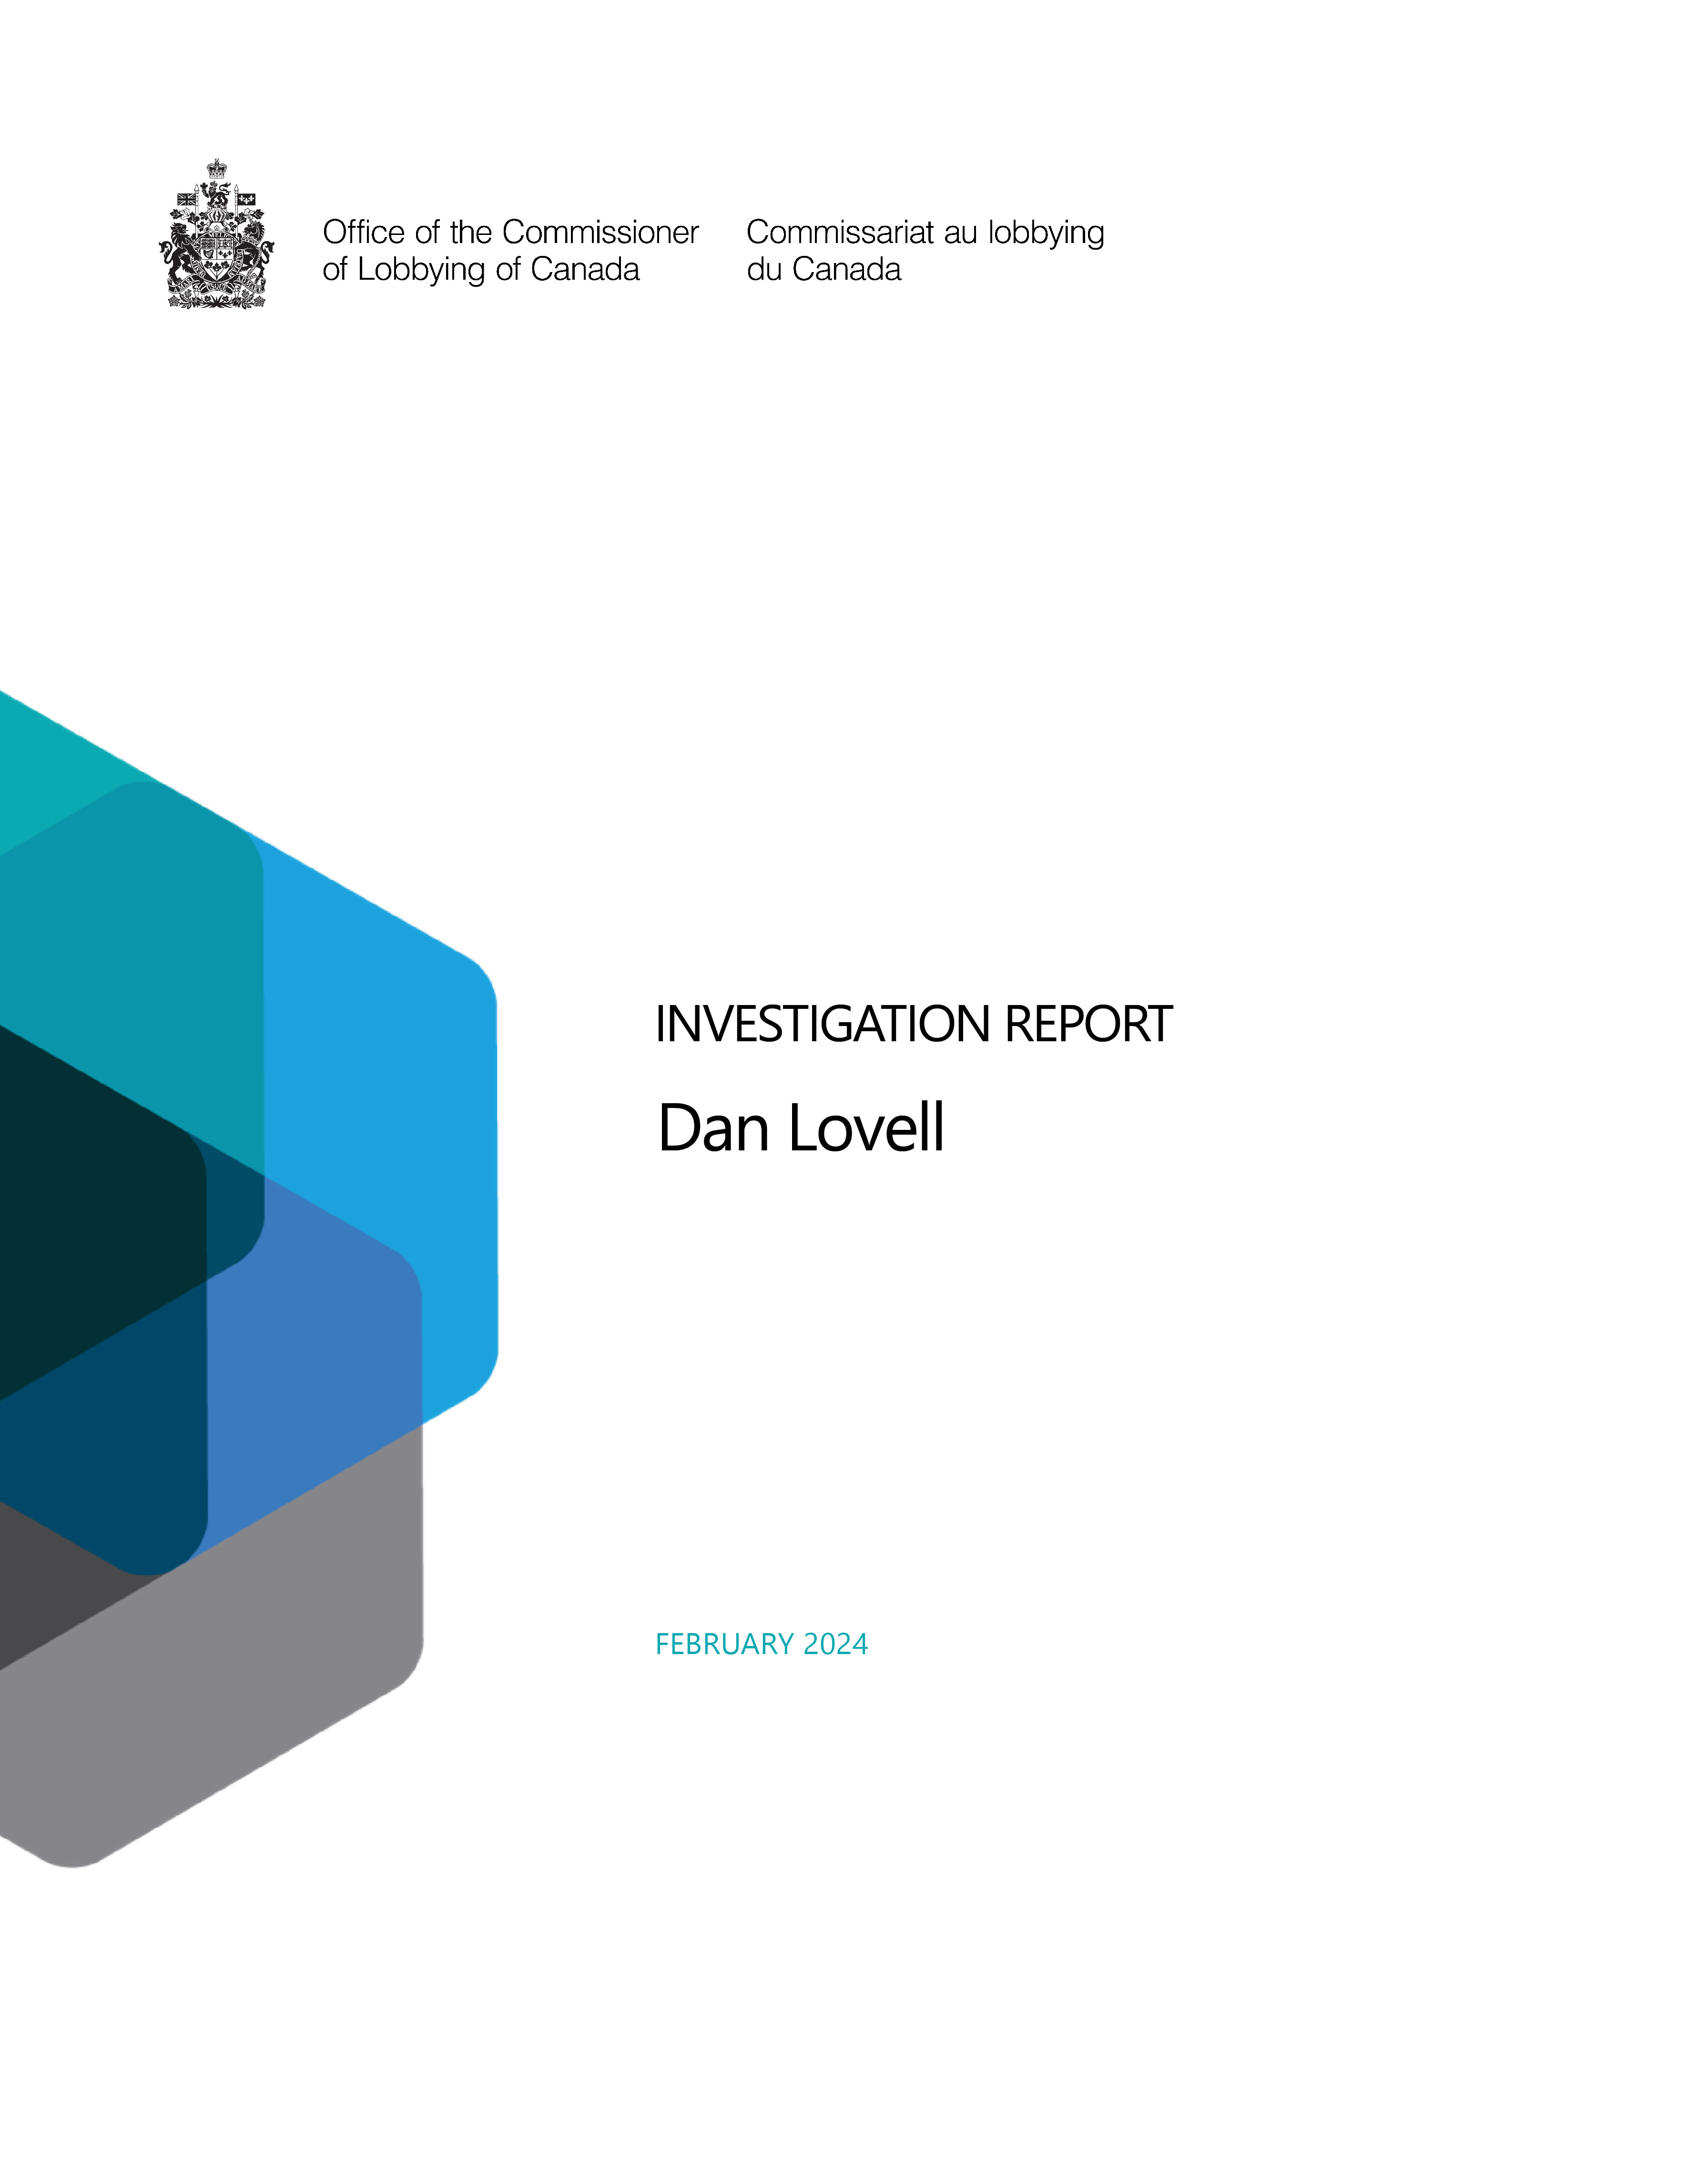Click 'Commissariat au lobbying' text
This screenshot has height=2184, width=1688.
pos(925,232)
